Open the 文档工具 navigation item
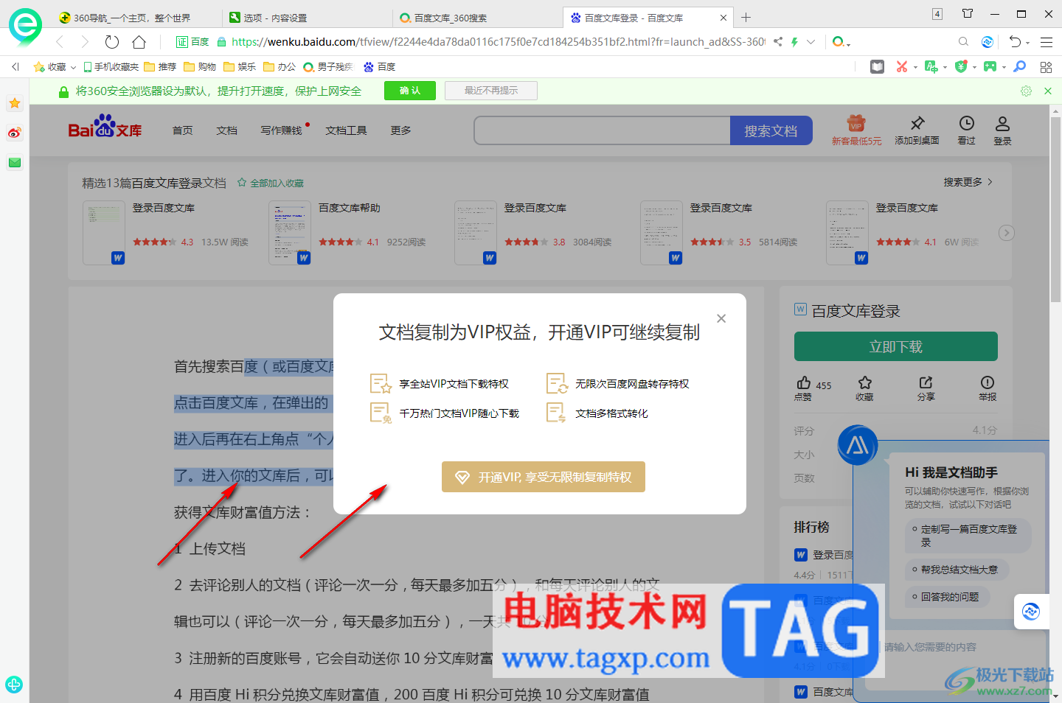The image size is (1062, 703). (x=346, y=130)
